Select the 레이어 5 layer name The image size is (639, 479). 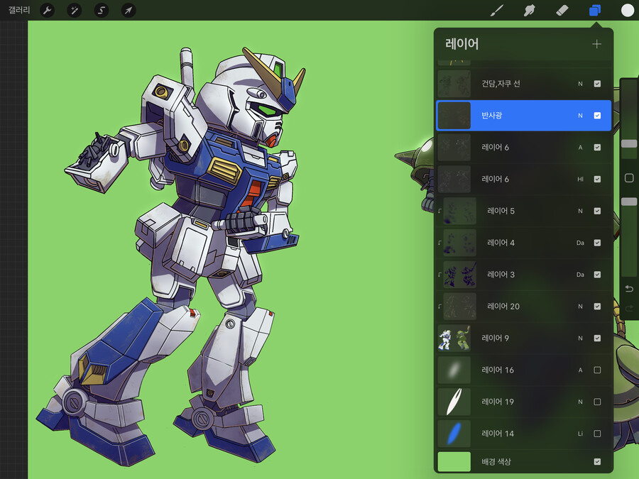(x=501, y=211)
